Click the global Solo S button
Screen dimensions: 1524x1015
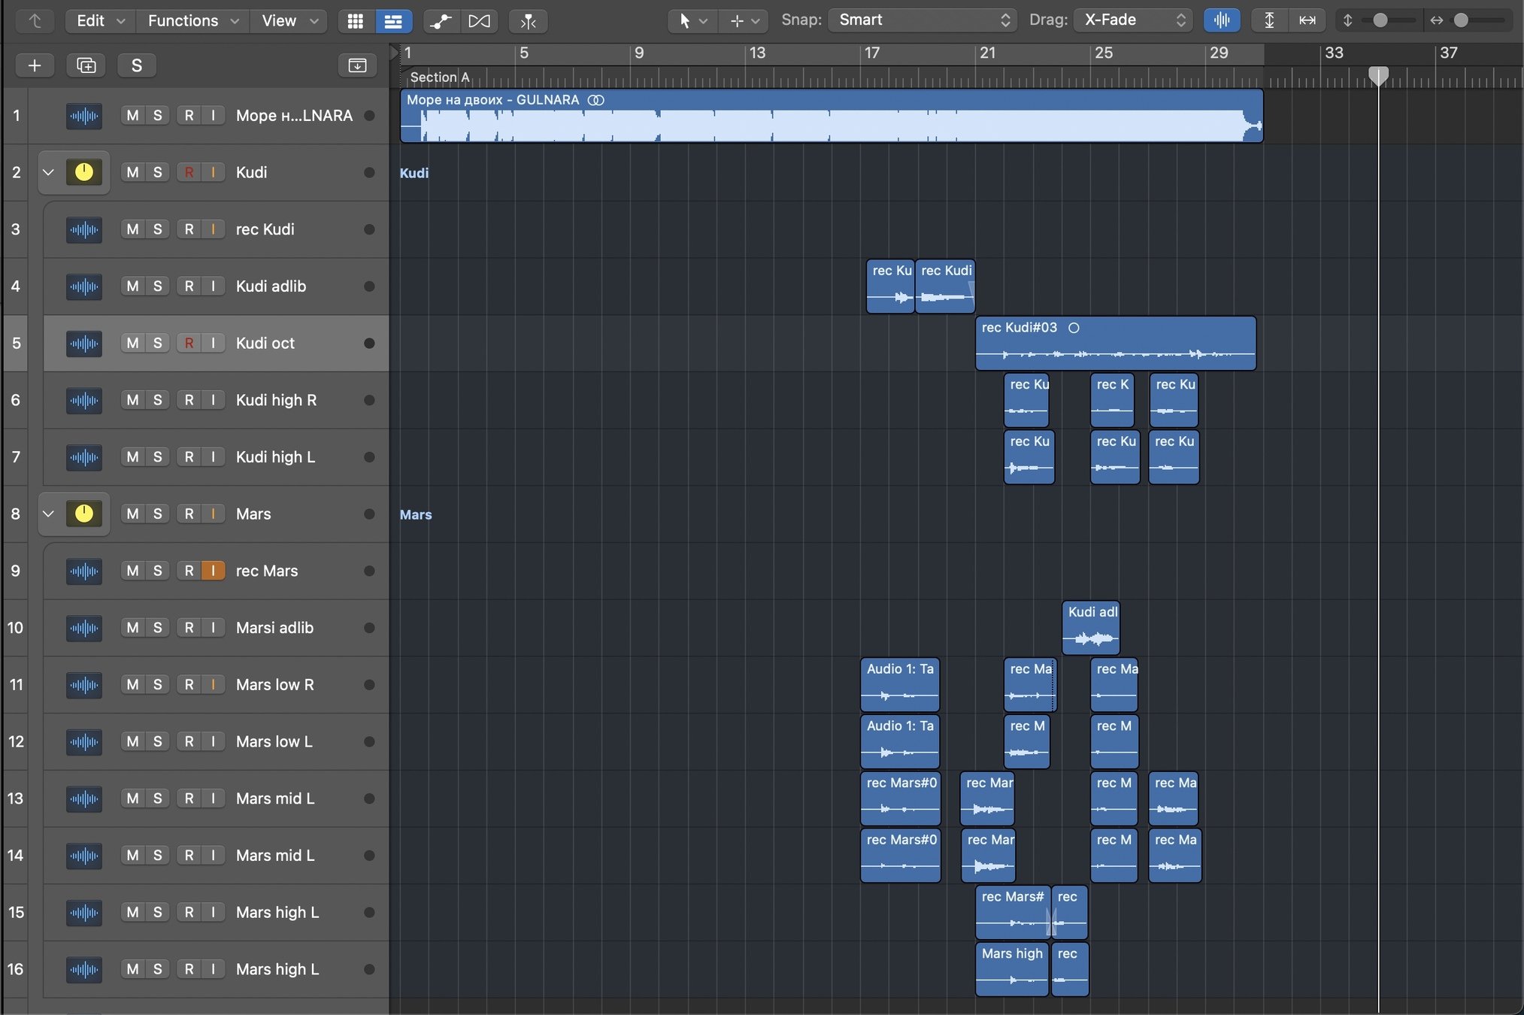pyautogui.click(x=136, y=65)
